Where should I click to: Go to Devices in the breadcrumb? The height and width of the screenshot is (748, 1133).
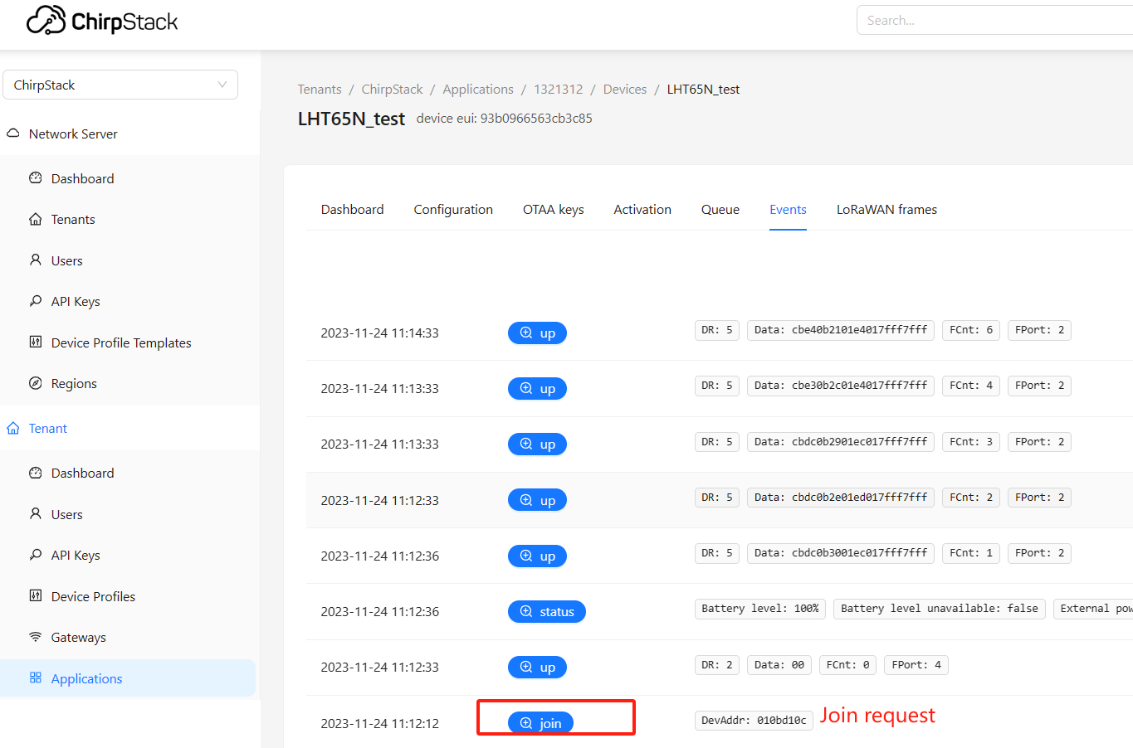pos(625,89)
